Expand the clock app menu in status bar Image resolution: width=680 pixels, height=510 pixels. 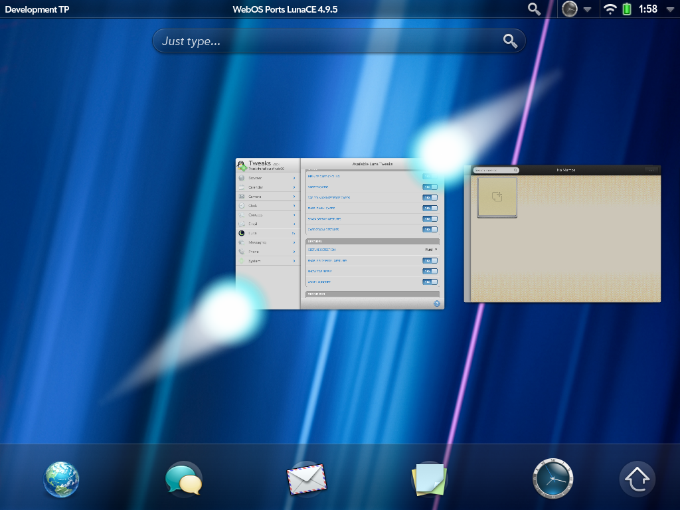coord(586,9)
